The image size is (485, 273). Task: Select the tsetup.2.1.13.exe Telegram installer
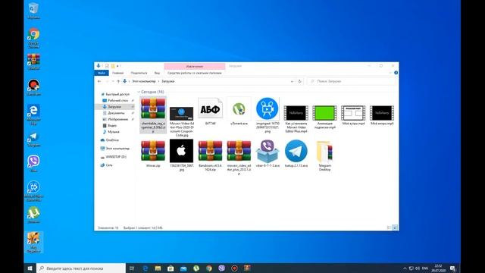pos(296,153)
